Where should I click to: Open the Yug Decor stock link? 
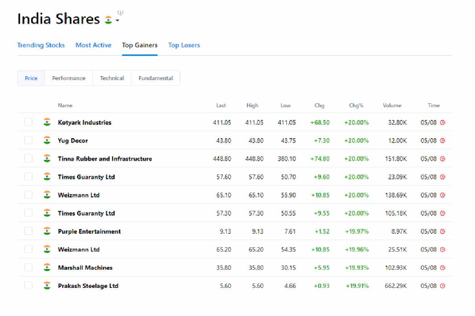[73, 141]
